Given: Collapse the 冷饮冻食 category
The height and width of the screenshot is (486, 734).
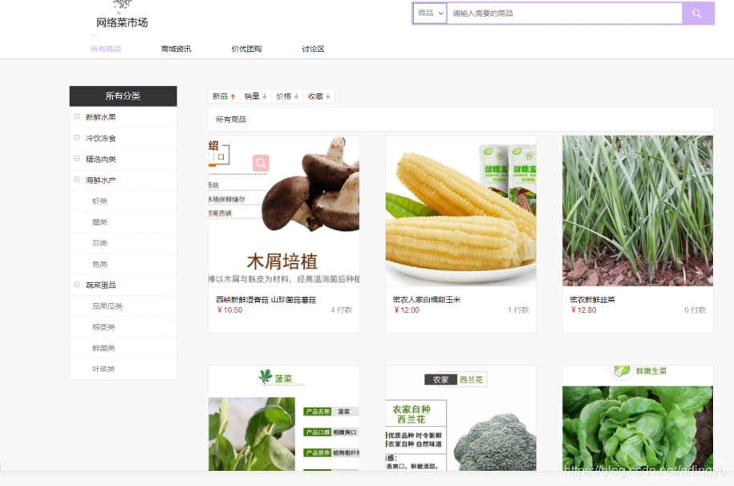Looking at the screenshot, I should click(x=77, y=138).
